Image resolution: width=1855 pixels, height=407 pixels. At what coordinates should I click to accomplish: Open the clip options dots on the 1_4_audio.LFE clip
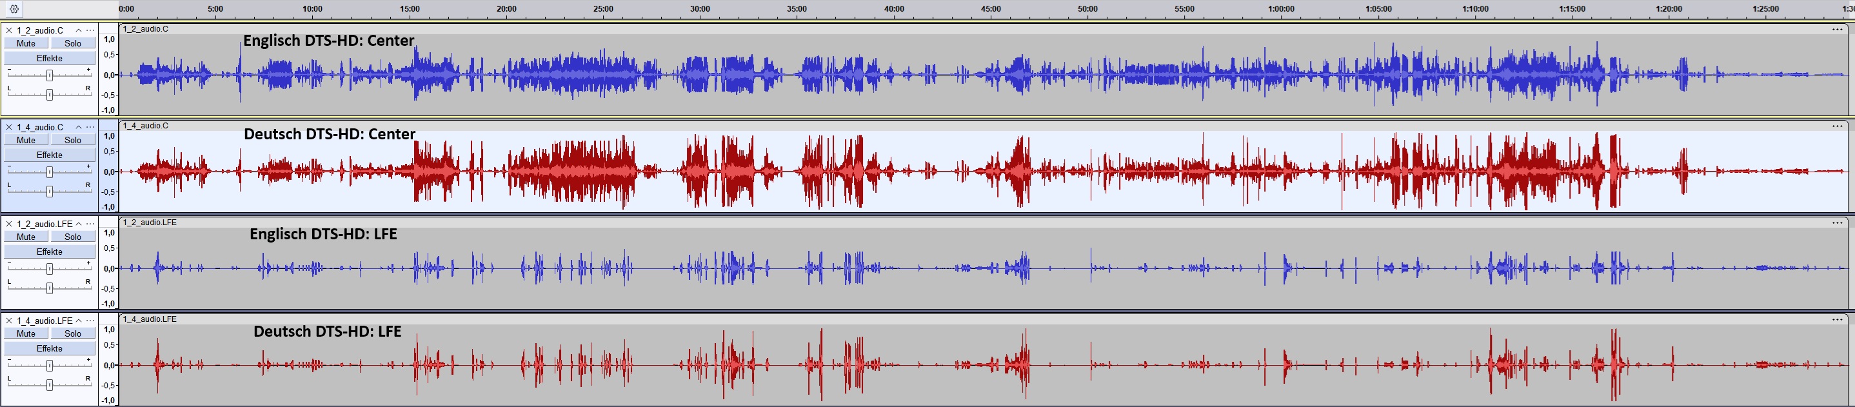[1837, 319]
